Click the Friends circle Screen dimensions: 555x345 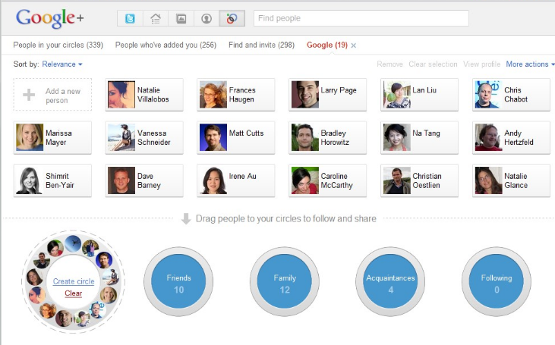[x=179, y=283]
